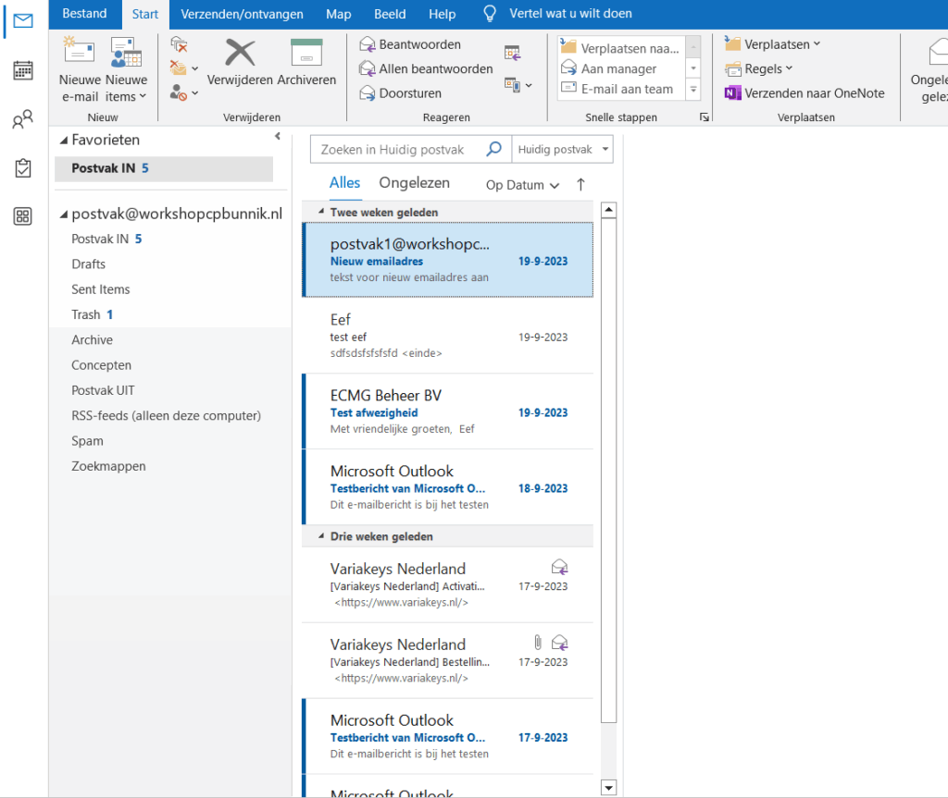This screenshot has height=798, width=948.
Task: Click Verzenden naar OneNote
Action: pyautogui.click(x=804, y=92)
